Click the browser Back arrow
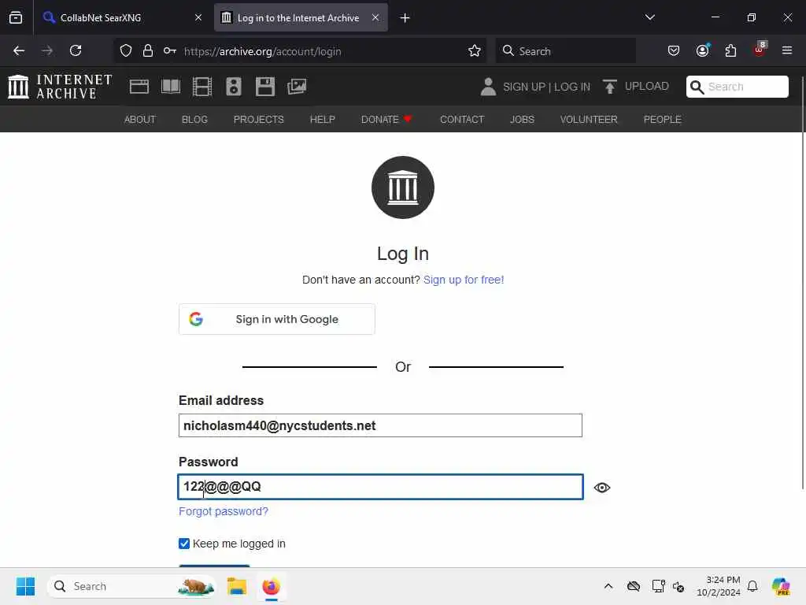This screenshot has height=605, width=806. [19, 51]
